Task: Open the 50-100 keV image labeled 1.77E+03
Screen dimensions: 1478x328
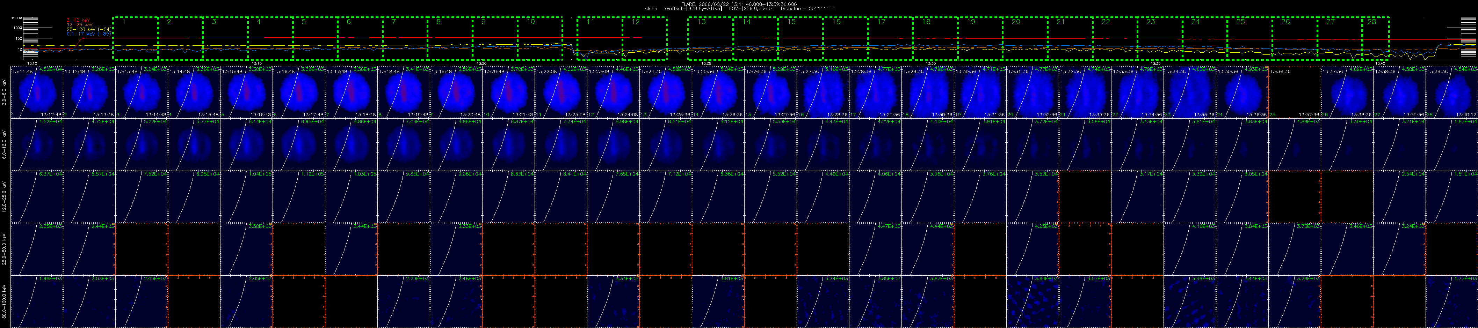Action: tap(1452, 301)
